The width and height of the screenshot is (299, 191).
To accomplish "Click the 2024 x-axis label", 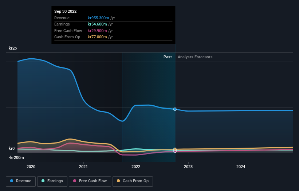I will coord(241,167).
